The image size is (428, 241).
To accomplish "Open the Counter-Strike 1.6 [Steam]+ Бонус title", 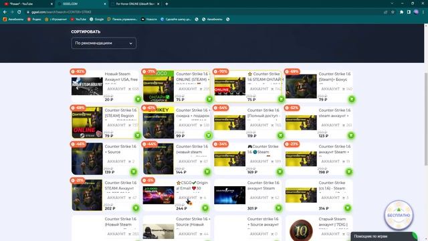I will (x=334, y=76).
